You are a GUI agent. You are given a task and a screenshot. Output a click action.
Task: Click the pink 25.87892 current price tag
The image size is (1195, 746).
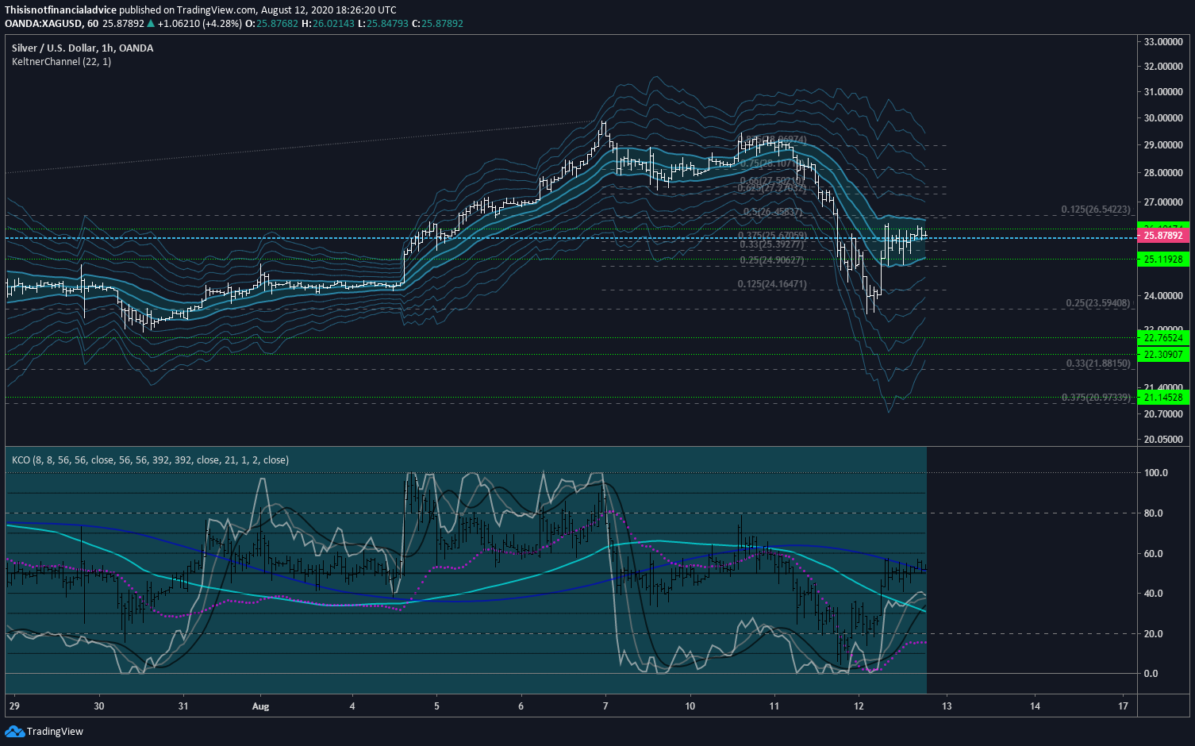(1163, 236)
